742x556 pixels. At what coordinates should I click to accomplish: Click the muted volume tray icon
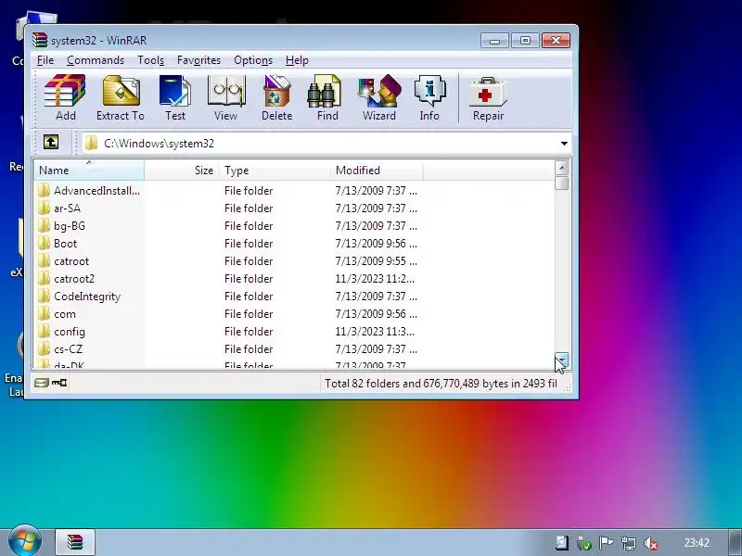651,543
